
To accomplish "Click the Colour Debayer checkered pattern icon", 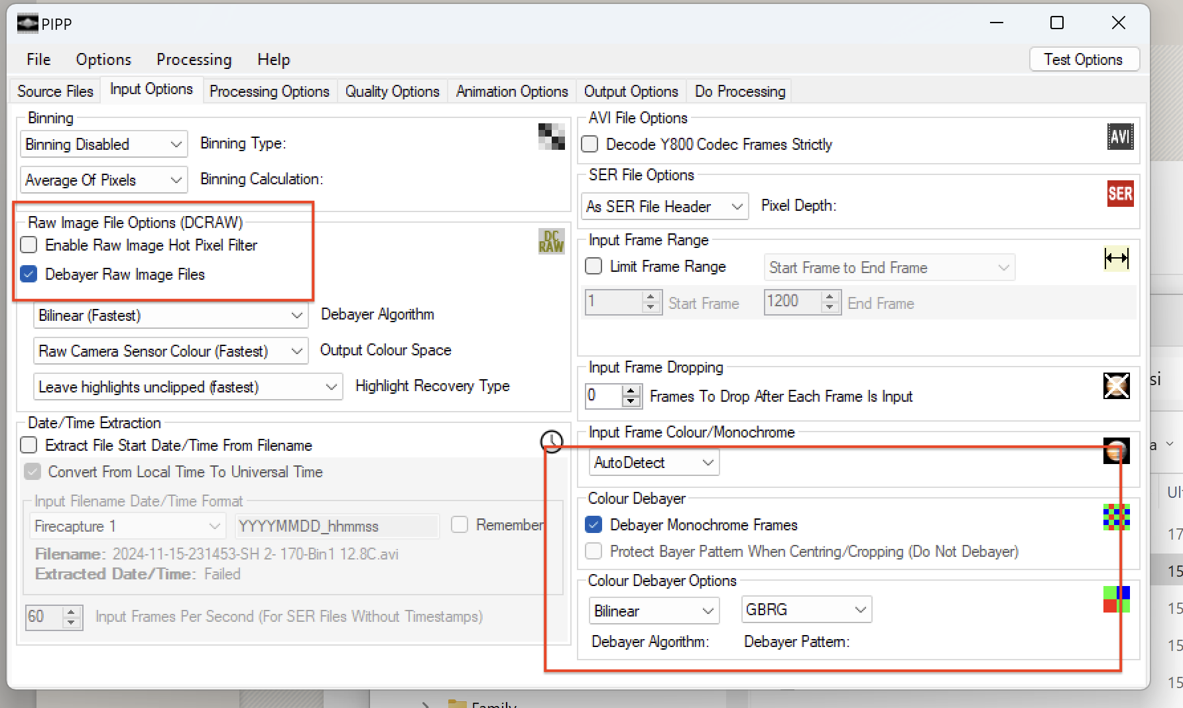I will coord(1116,517).
